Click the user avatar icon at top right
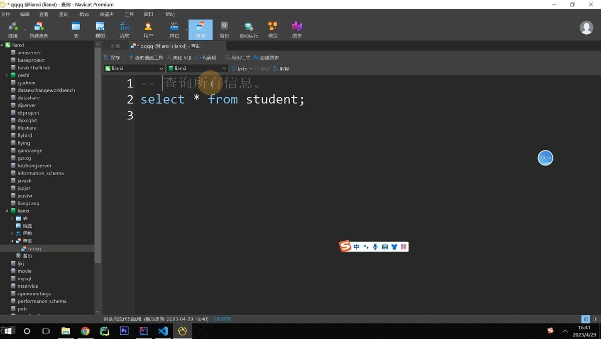 click(586, 28)
